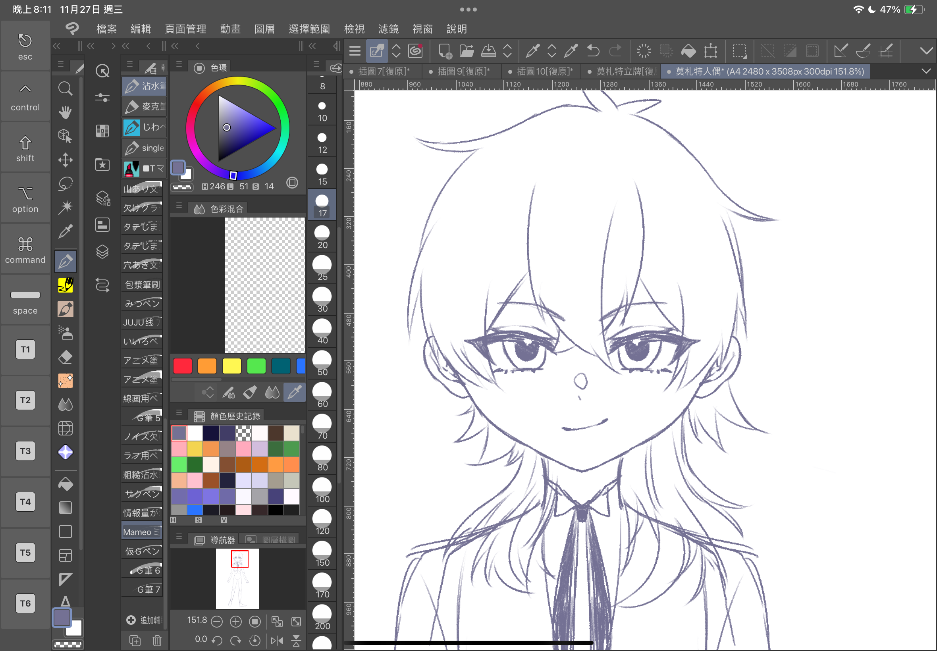Viewport: 937px width, 651px height.
Task: Select the Lasso selection tool
Action: point(65,183)
